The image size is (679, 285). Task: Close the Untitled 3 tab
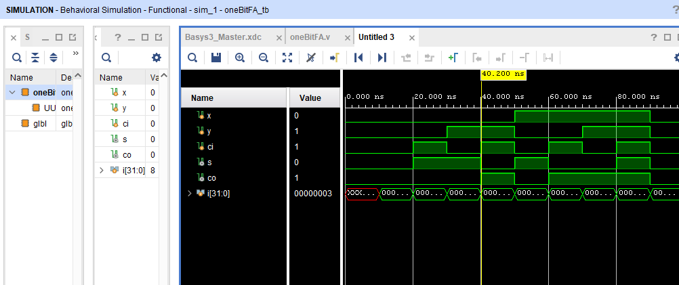412,37
